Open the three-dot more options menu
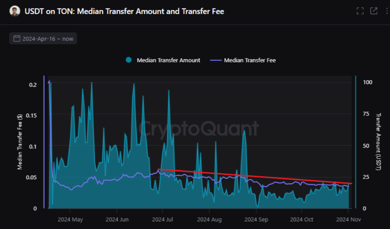This screenshot has height=229, width=390. click(386, 11)
